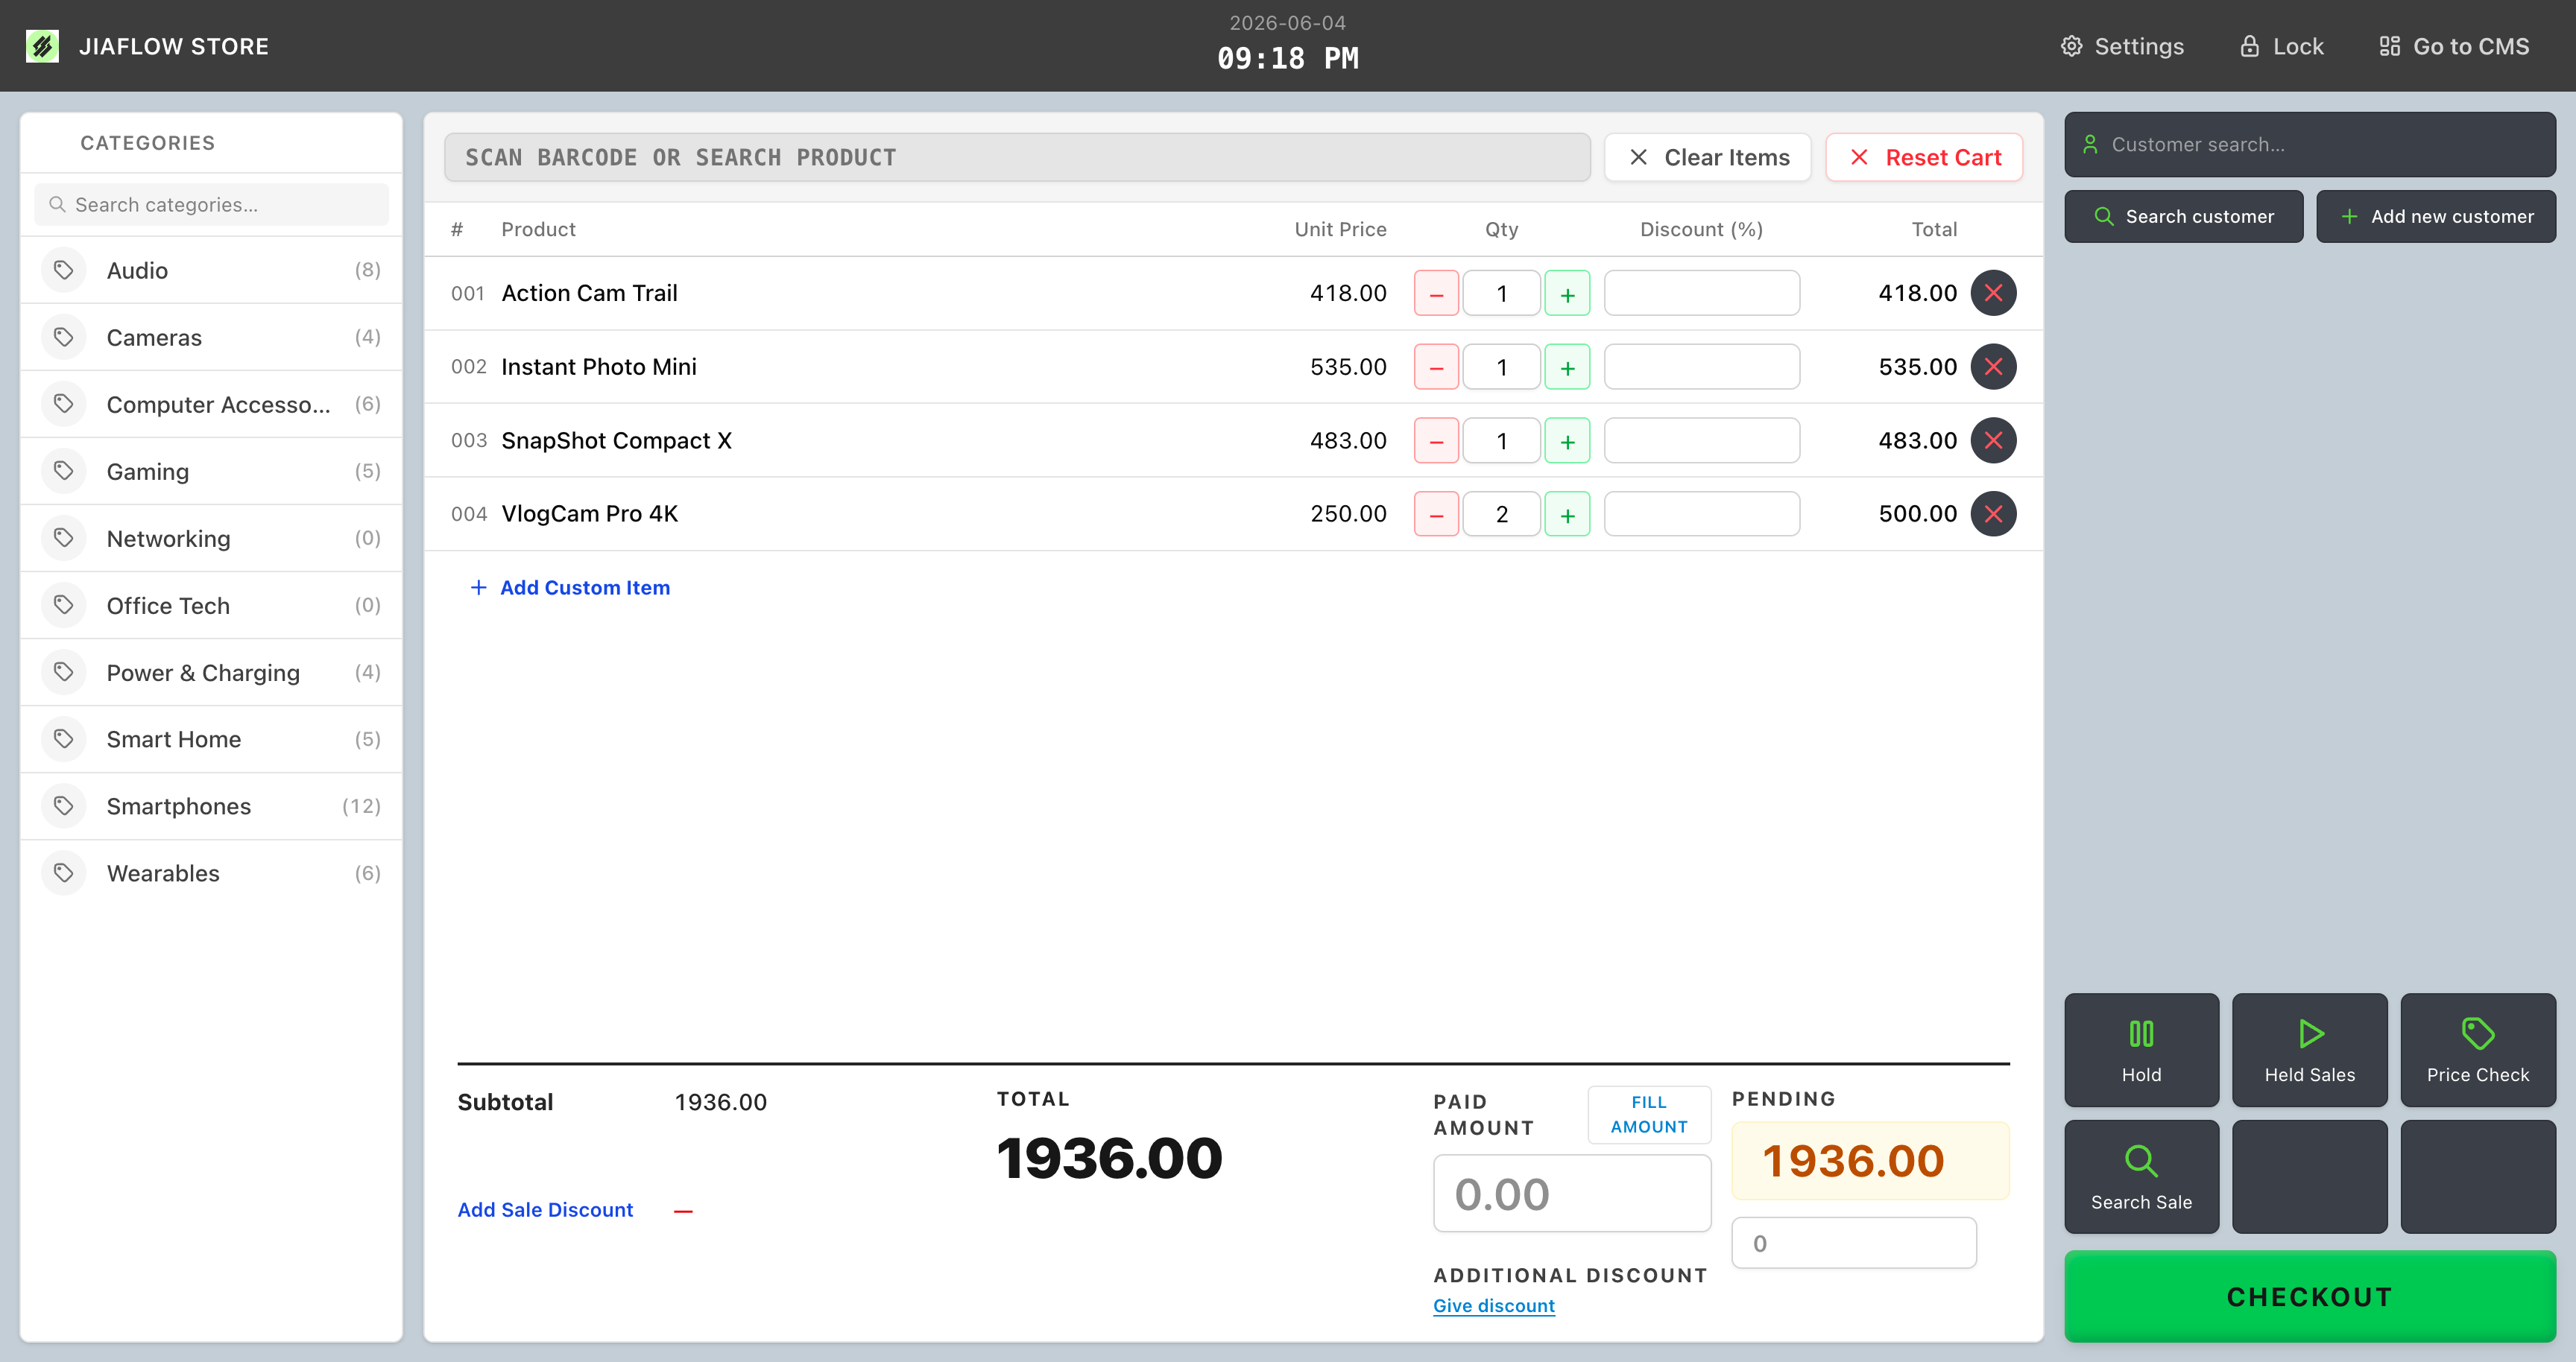Click the Jiaflow Store logo

(x=42, y=46)
